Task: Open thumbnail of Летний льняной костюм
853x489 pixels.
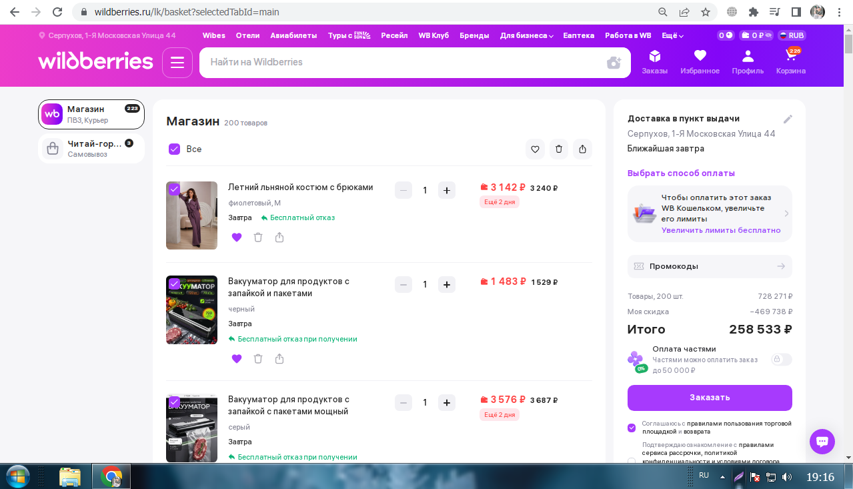Action: pos(191,215)
